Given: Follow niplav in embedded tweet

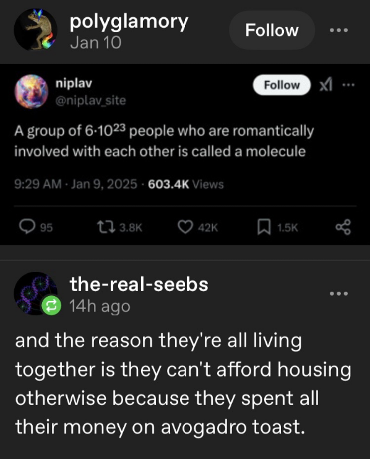Looking at the screenshot, I should [282, 85].
